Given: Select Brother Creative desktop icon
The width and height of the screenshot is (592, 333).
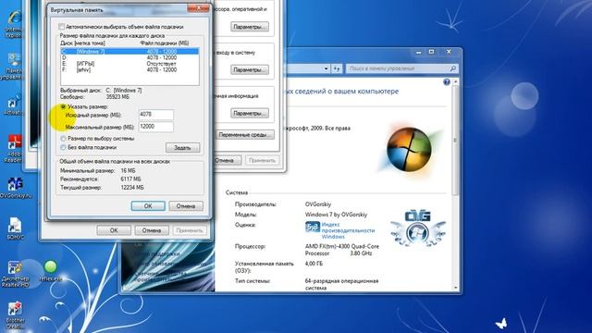Looking at the screenshot, I should [x=15, y=315].
